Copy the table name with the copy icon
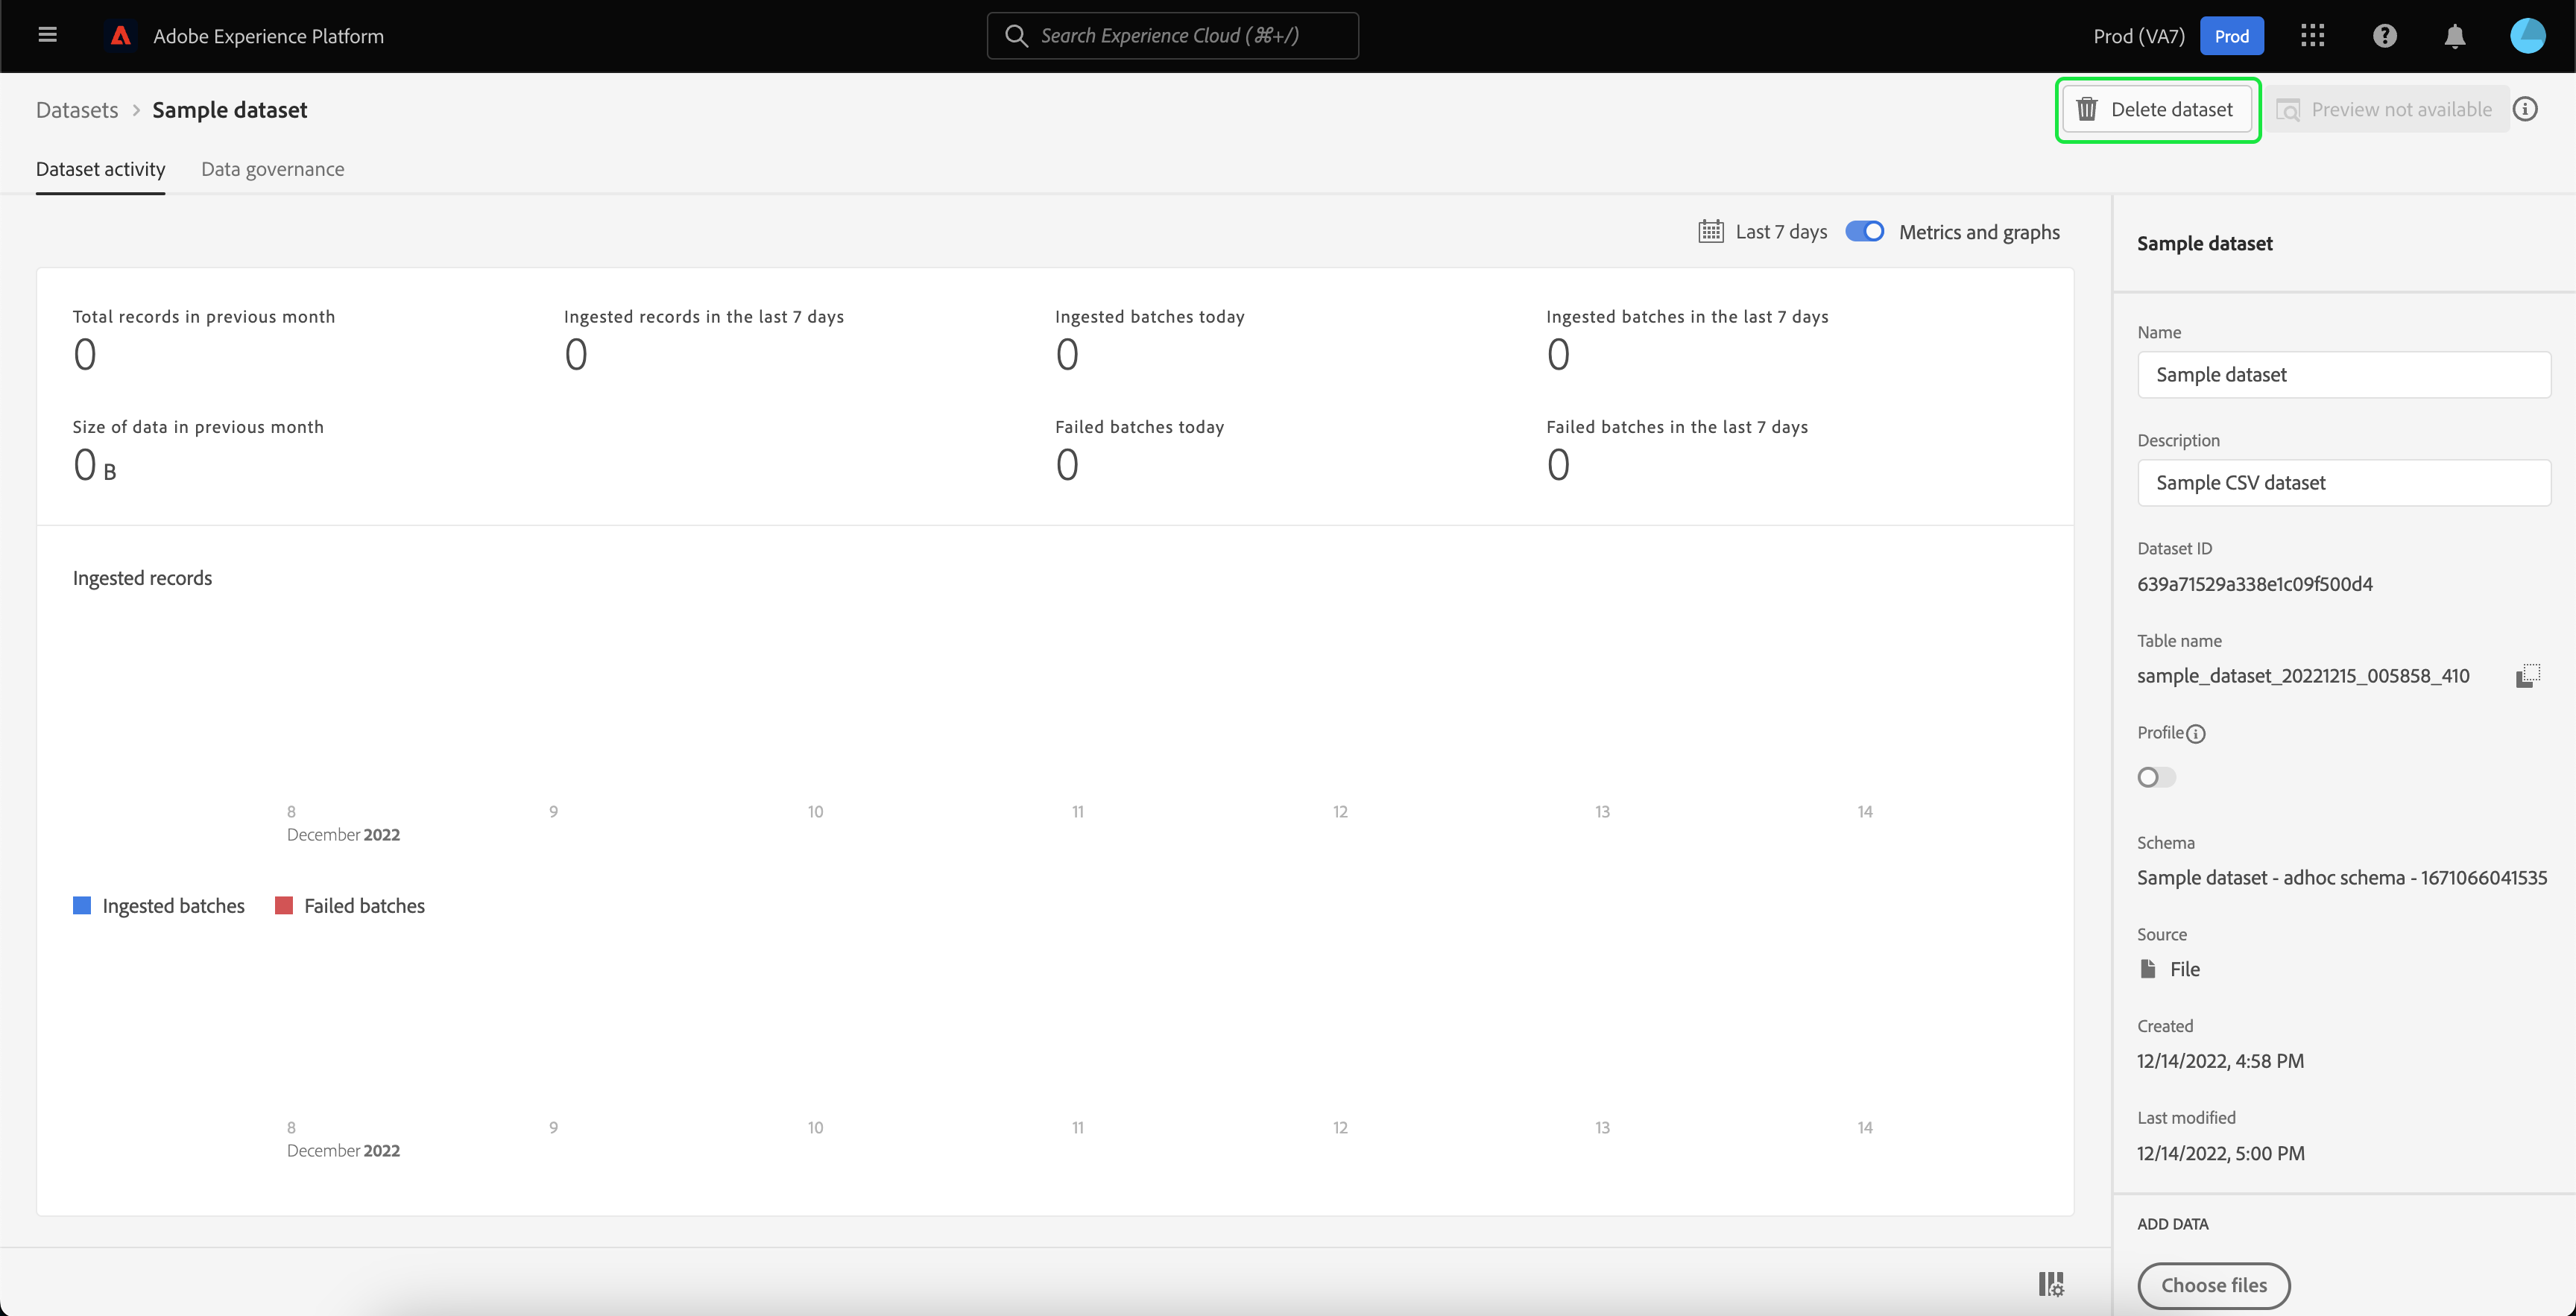2576x1316 pixels. click(x=2527, y=676)
